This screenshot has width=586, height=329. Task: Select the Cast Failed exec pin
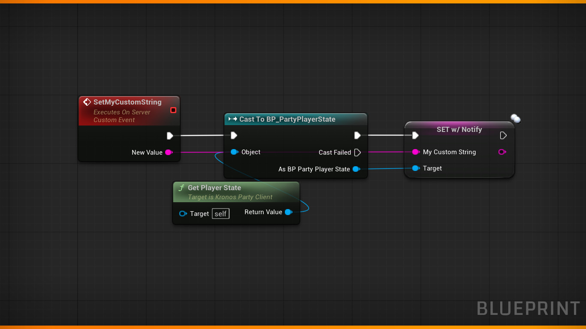(357, 153)
